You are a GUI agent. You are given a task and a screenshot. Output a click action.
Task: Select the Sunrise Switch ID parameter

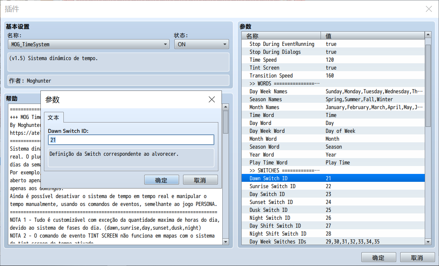pyautogui.click(x=333, y=186)
